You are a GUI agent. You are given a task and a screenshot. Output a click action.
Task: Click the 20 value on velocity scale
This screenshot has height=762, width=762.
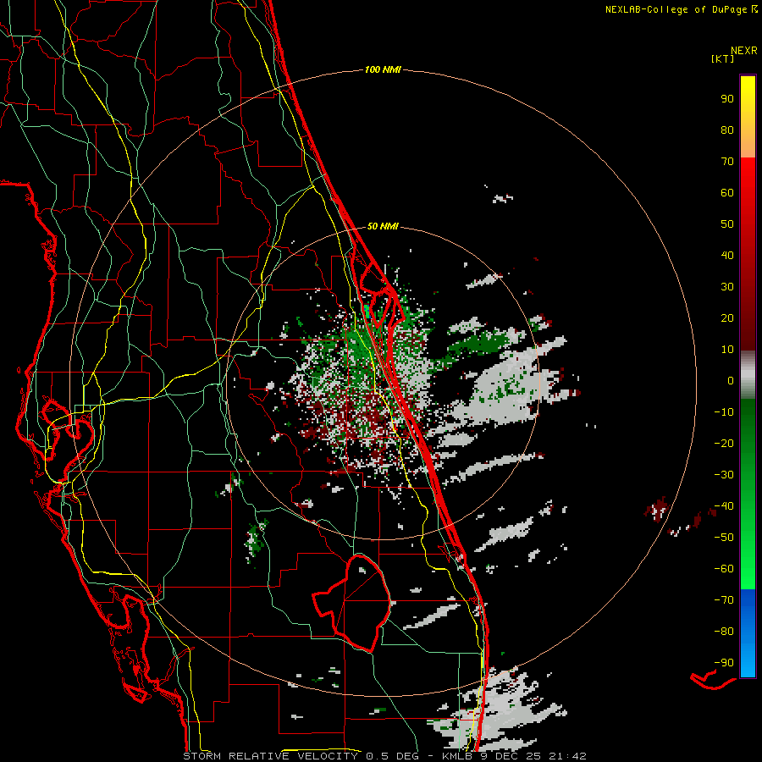pos(727,317)
